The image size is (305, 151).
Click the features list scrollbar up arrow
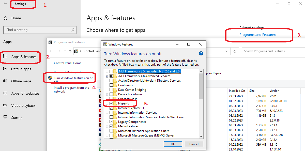(201, 72)
